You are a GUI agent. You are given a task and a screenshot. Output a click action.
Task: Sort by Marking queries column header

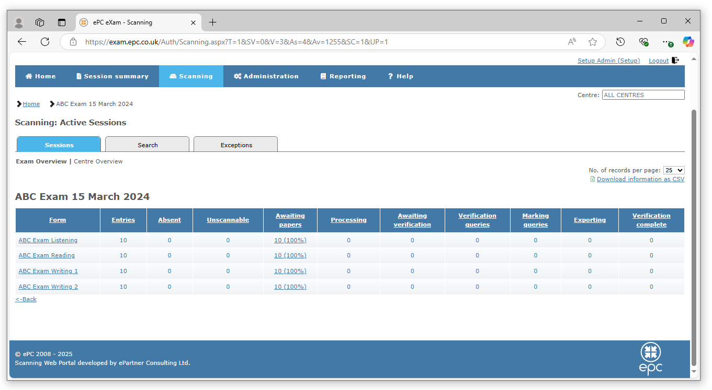tap(536, 220)
